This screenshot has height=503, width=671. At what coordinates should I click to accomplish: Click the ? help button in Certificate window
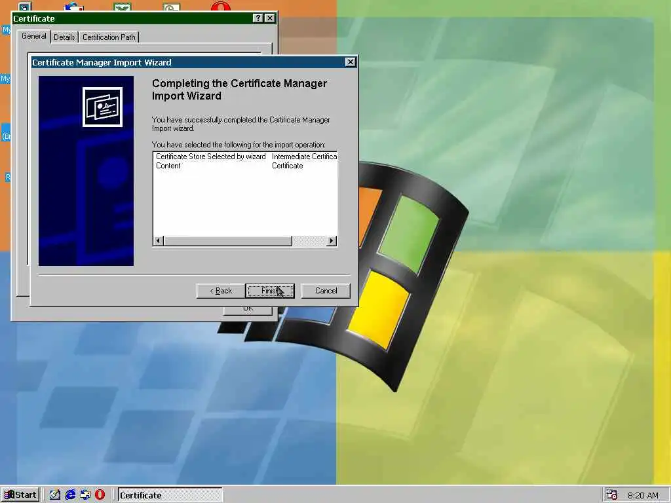click(257, 18)
